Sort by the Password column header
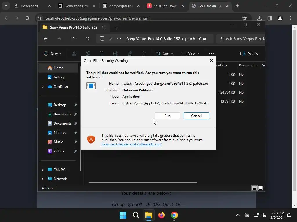 coord(248,65)
